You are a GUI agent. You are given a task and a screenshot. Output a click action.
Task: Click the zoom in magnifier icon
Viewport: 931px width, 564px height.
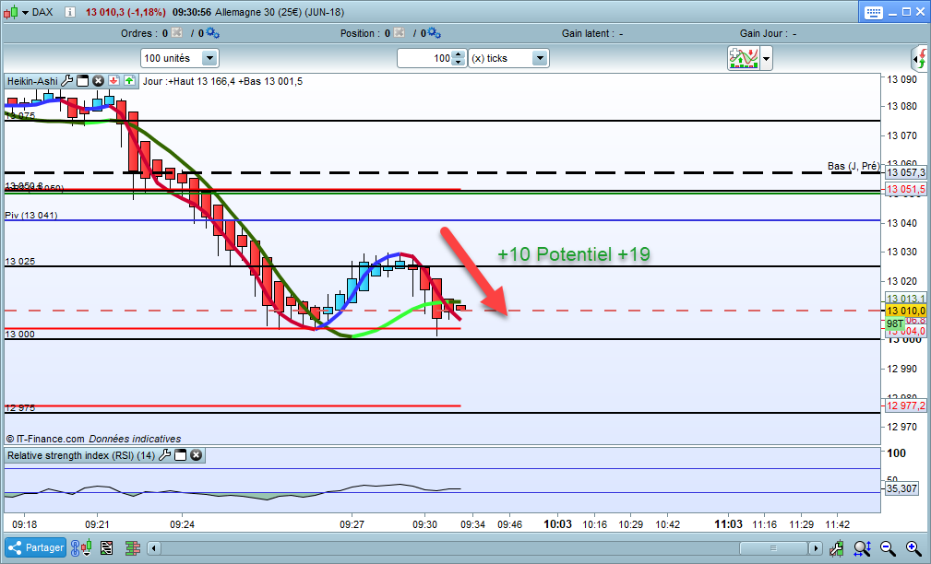pos(913,548)
